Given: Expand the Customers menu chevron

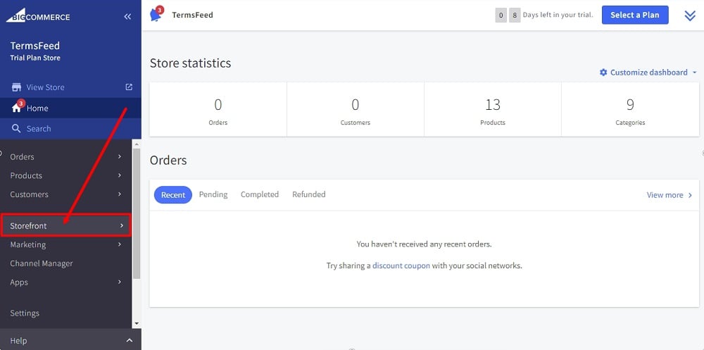Looking at the screenshot, I should click(x=120, y=194).
